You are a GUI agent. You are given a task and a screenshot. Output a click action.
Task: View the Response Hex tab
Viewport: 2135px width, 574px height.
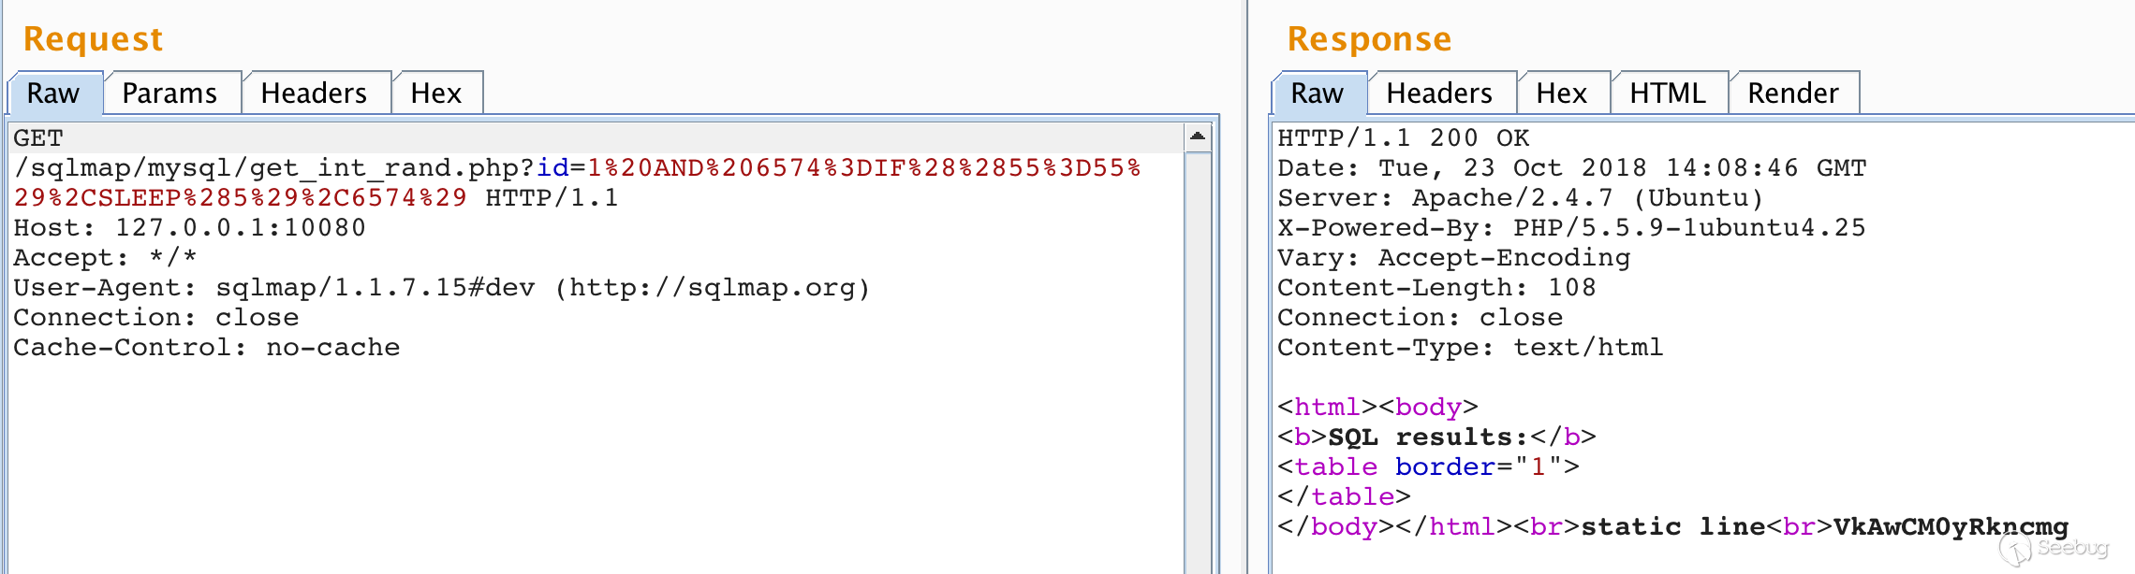pyautogui.click(x=1561, y=93)
